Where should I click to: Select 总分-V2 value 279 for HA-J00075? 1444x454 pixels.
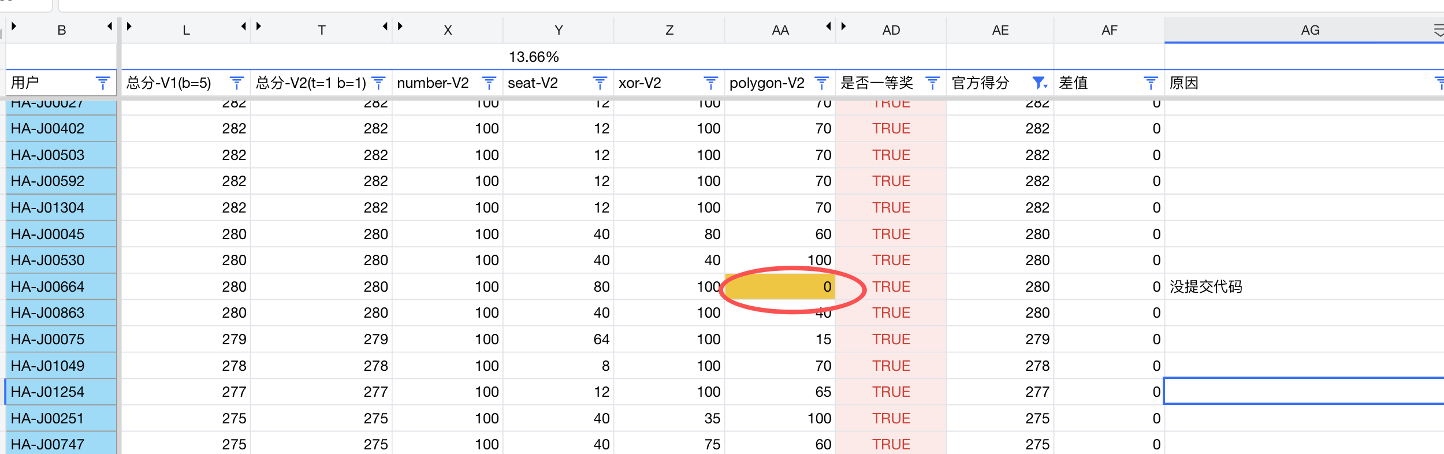[322, 339]
